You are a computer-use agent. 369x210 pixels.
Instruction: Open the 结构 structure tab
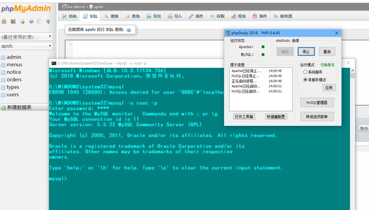(x=69, y=16)
